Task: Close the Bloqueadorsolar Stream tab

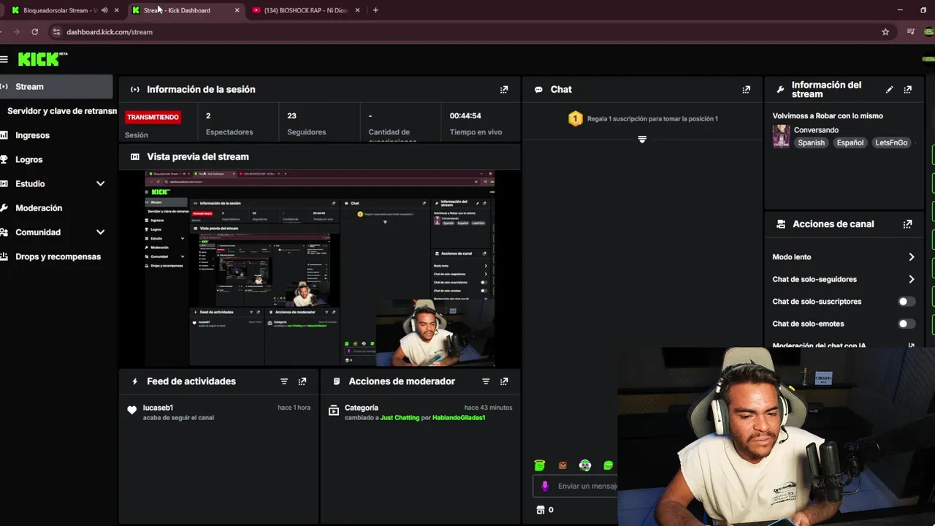Action: 117,10
